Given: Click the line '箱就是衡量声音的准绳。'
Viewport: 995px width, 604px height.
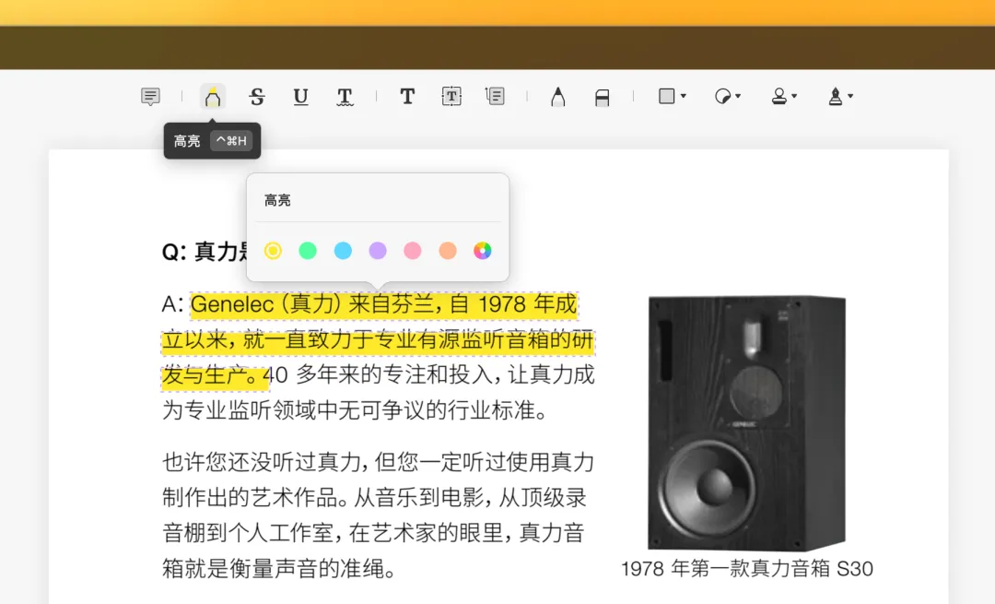Looking at the screenshot, I should pyautogui.click(x=279, y=568).
